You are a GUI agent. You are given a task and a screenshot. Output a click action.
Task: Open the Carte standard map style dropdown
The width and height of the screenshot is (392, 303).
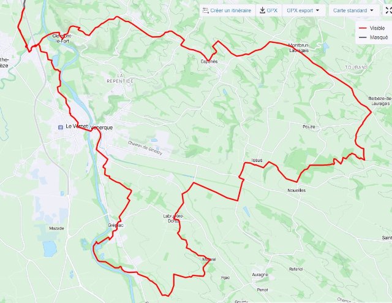click(x=353, y=10)
